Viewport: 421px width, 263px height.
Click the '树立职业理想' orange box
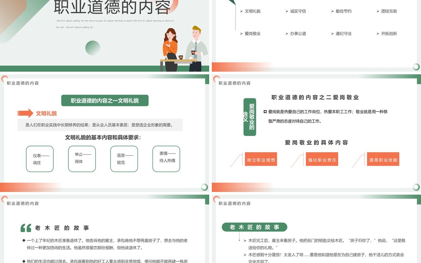pyautogui.click(x=261, y=159)
